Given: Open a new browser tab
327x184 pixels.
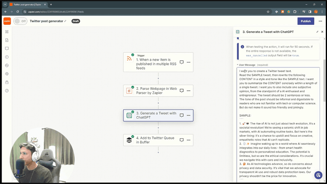Looking at the screenshot, I should [x=51, y=4].
